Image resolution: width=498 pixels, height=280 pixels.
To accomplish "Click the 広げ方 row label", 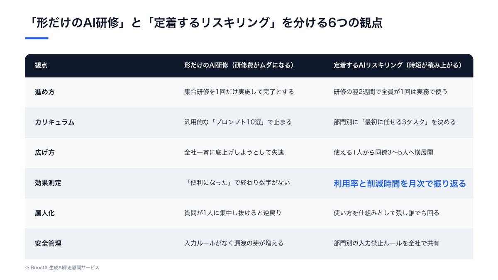I will (44, 153).
